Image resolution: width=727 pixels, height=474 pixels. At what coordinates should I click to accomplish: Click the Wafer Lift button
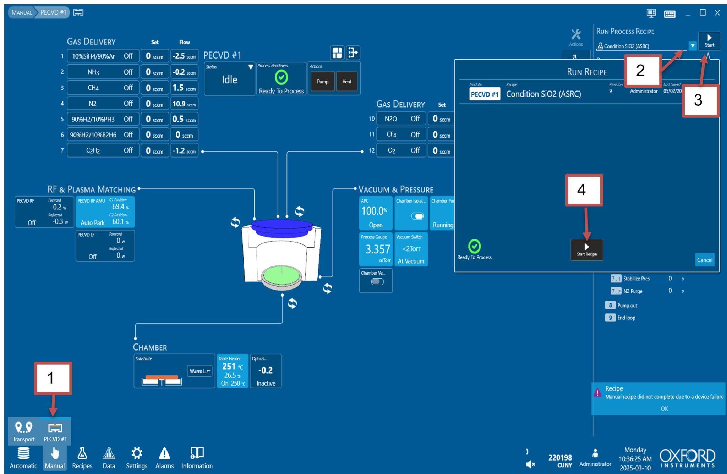[200, 371]
